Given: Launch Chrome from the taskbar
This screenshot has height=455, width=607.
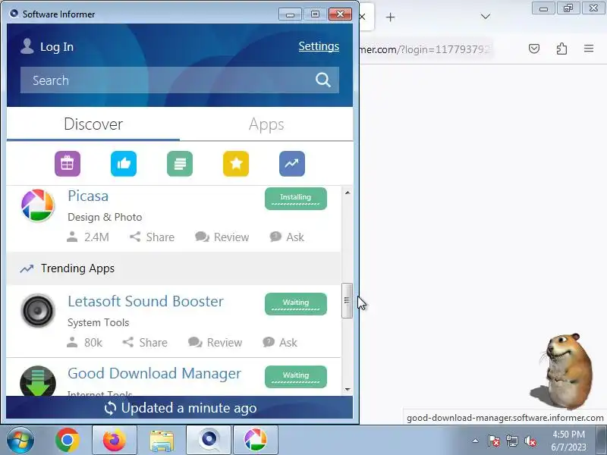Looking at the screenshot, I should coord(68,441).
